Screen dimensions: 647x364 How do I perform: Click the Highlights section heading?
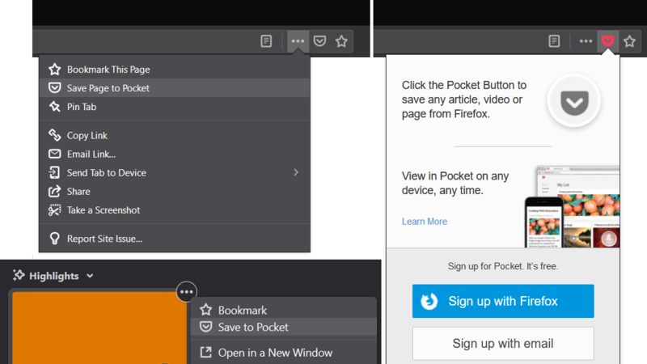54,276
